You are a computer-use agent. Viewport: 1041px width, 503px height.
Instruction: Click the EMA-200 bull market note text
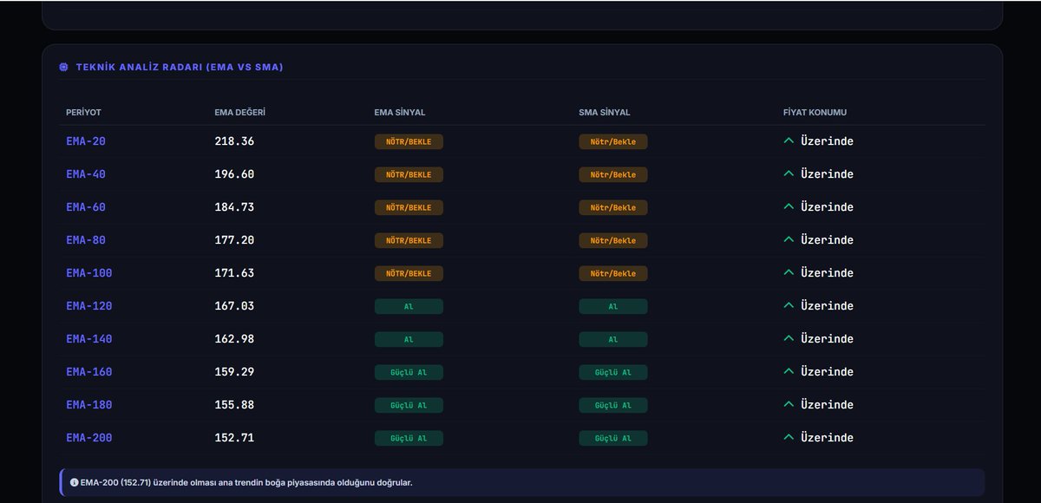[246, 482]
